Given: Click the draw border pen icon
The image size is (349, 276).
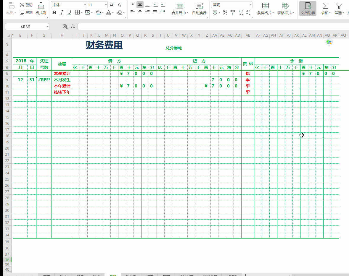Looking at the screenshot, I should point(87,12).
